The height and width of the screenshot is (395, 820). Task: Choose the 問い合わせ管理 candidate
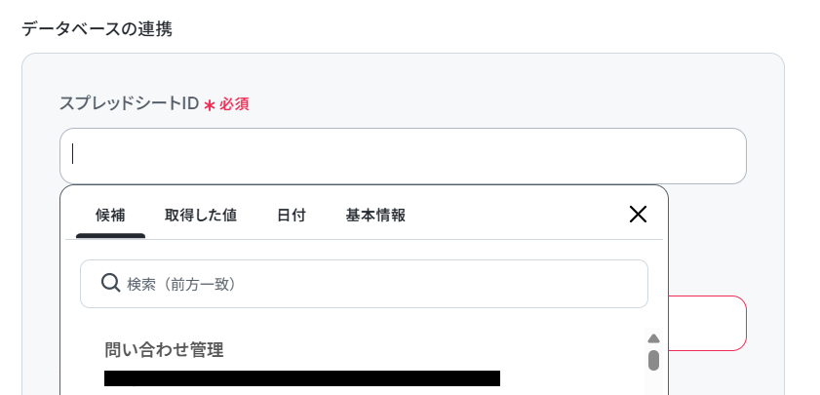point(164,350)
